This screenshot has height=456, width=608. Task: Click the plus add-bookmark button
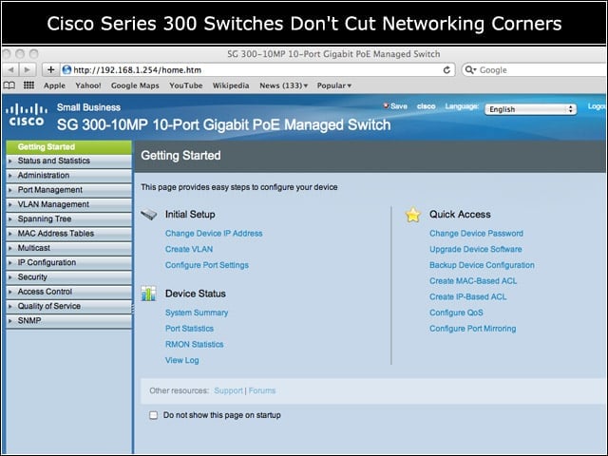[50, 69]
